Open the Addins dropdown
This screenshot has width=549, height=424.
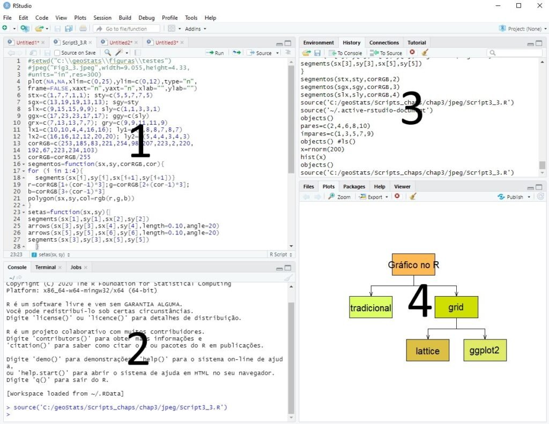[193, 28]
